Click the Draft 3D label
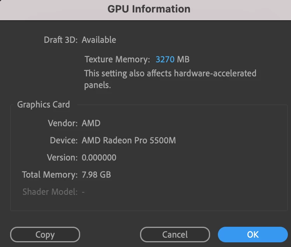The height and width of the screenshot is (247, 291). (61, 40)
